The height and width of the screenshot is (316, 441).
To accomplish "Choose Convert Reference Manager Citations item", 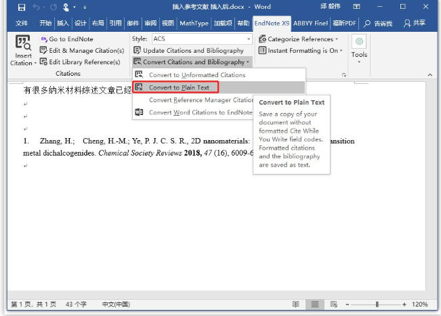I will click(x=193, y=100).
